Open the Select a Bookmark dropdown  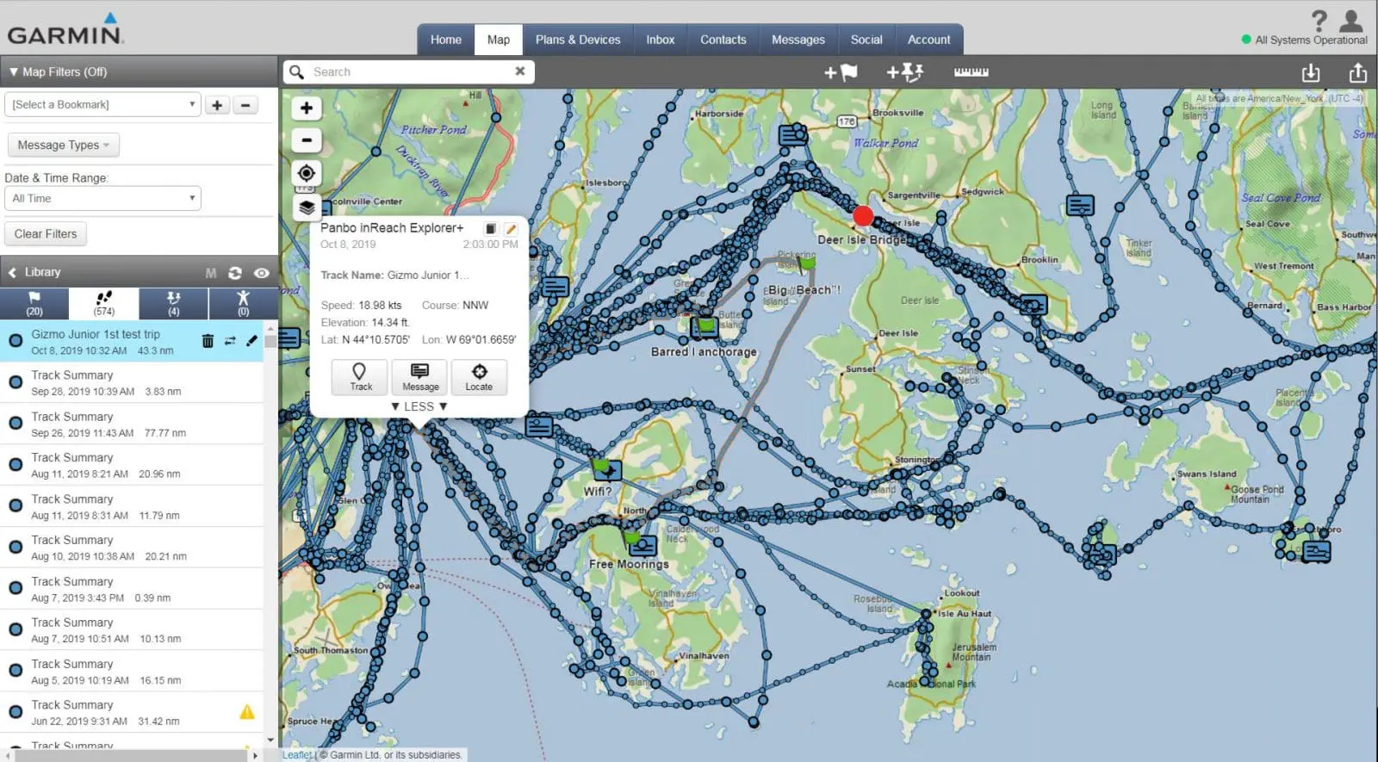102,105
